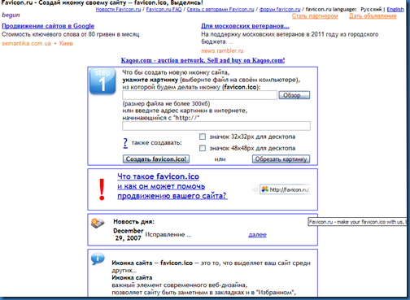
Task: Focus the image URL http:// input field
Action: pyautogui.click(x=216, y=126)
